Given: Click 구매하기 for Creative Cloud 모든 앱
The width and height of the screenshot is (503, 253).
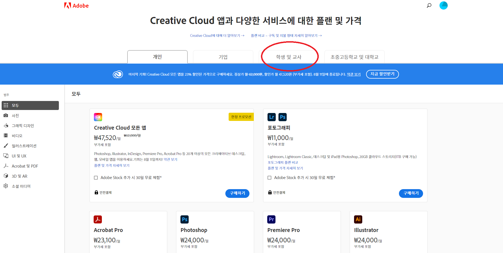Looking at the screenshot, I should 237,193.
